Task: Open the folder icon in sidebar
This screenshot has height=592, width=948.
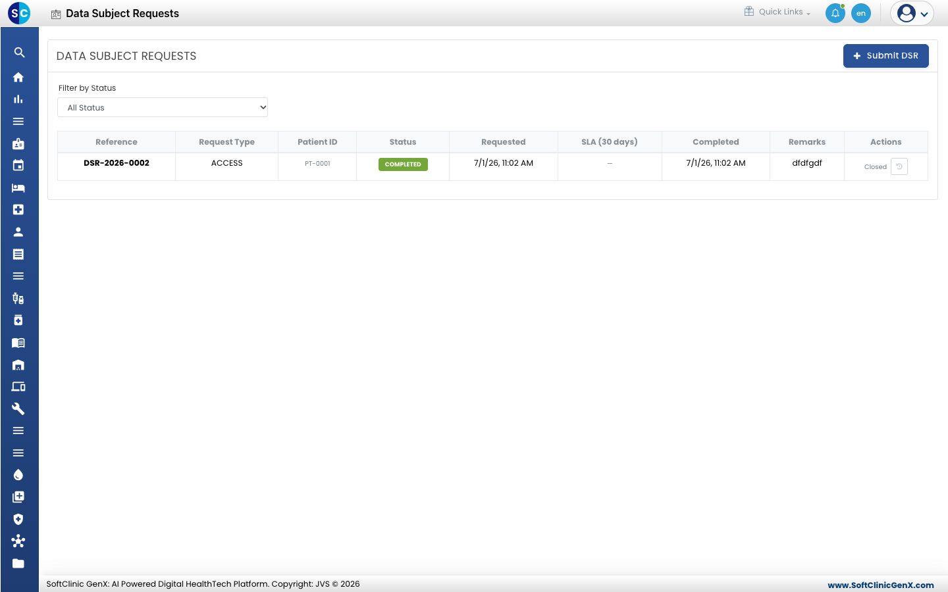Action: point(18,564)
